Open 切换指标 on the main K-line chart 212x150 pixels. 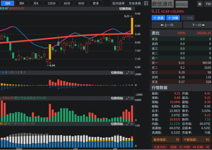tap(125, 9)
